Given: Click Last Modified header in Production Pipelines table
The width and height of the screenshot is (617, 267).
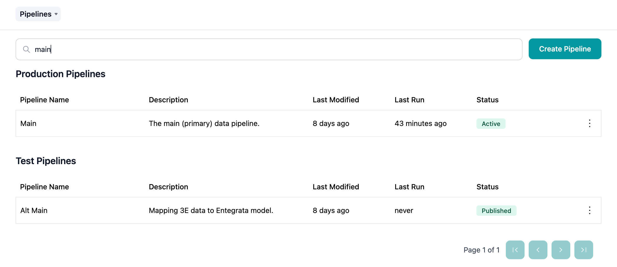Looking at the screenshot, I should pyautogui.click(x=336, y=100).
